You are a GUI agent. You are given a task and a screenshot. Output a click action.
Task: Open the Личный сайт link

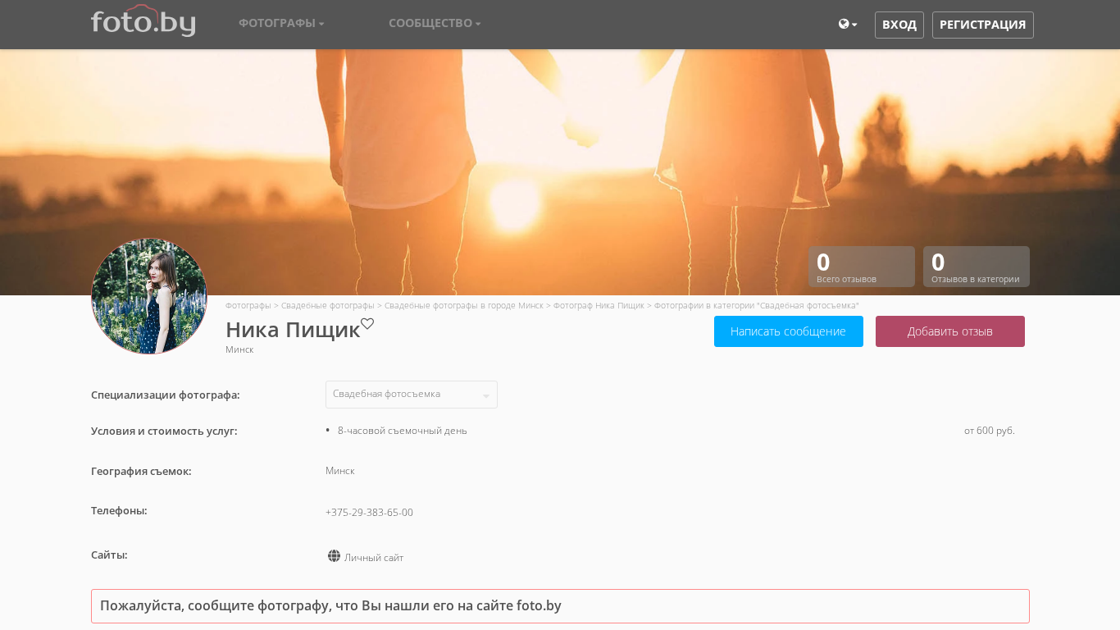pos(374,558)
